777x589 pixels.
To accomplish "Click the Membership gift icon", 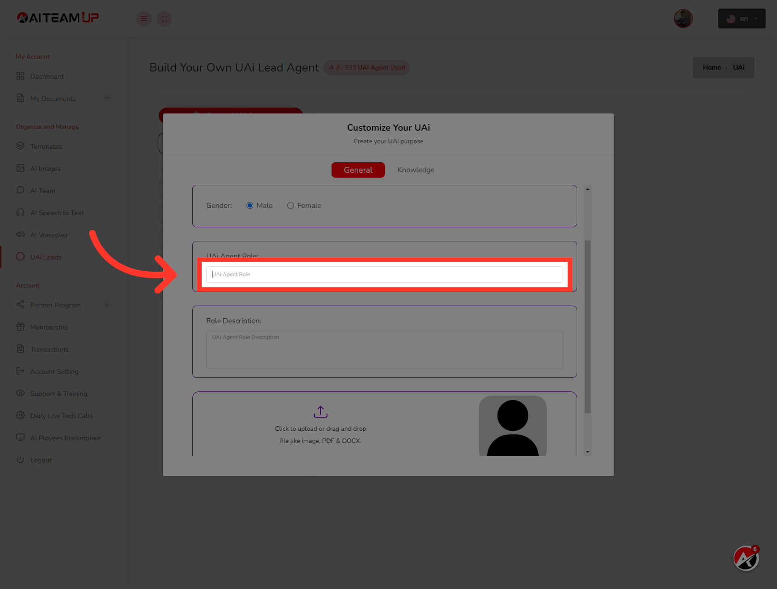I will tap(20, 327).
